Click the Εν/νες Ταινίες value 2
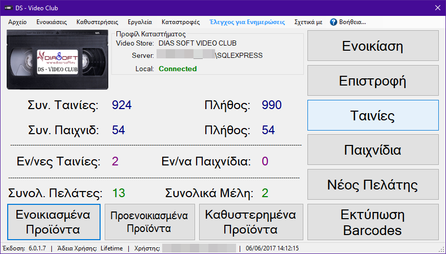Screen dimensions: 446x254 pyautogui.click(x=115, y=161)
